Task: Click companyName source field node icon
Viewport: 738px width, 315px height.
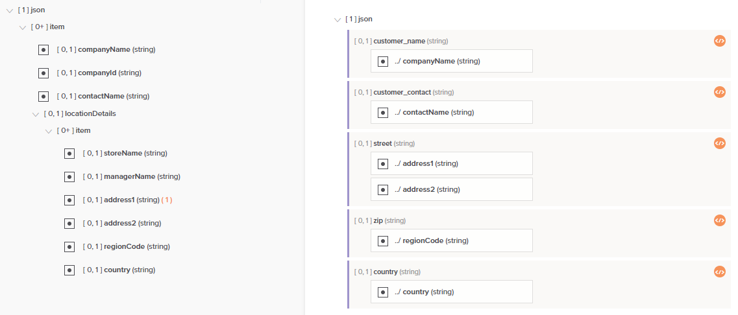Action: 43,49
